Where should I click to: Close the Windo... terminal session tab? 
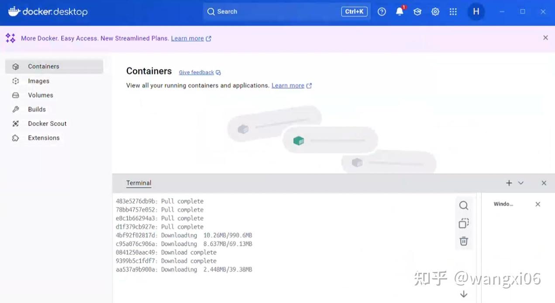point(538,204)
